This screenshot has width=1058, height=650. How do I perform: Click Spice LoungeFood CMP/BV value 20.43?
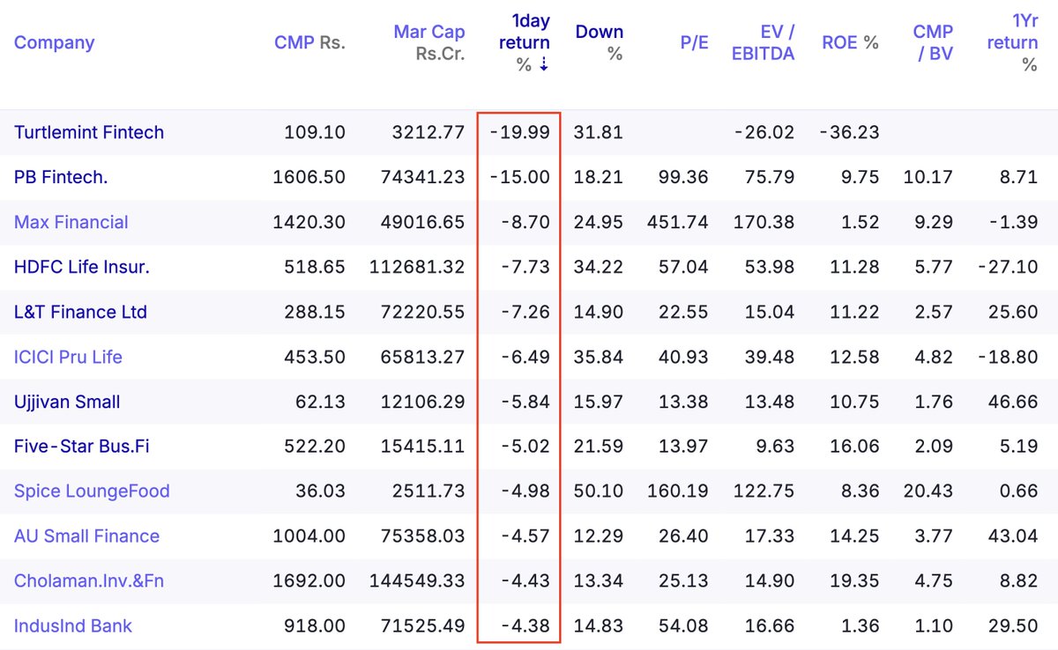[x=928, y=491]
